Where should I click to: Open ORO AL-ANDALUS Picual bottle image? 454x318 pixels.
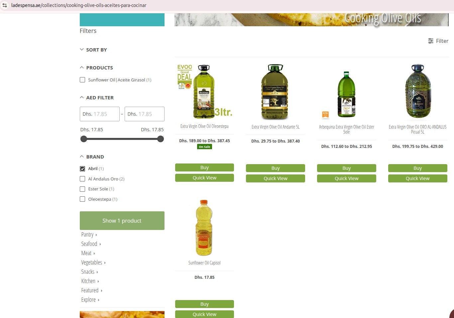(417, 92)
